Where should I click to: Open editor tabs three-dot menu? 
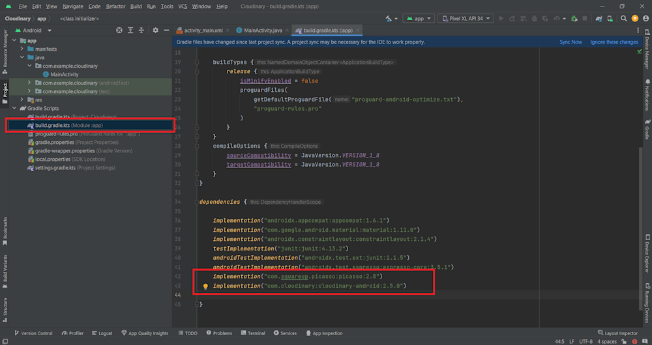pos(638,31)
